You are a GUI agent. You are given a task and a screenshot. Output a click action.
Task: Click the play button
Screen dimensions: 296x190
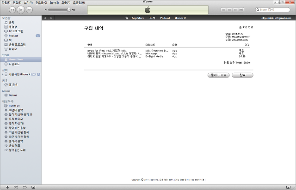[x=21, y=10]
